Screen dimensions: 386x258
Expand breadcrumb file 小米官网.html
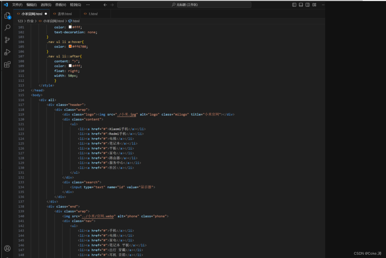pyautogui.click(x=53, y=21)
